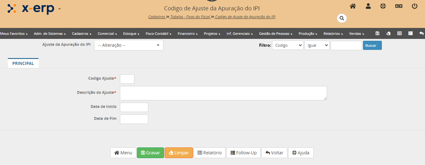Image resolution: width=425 pixels, height=165 pixels.
Task: Open the Codigo filter field dropdown
Action: (287, 45)
